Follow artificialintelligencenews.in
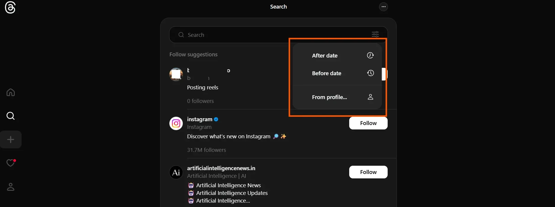Viewport: 555px width, 207px height. 368,172
